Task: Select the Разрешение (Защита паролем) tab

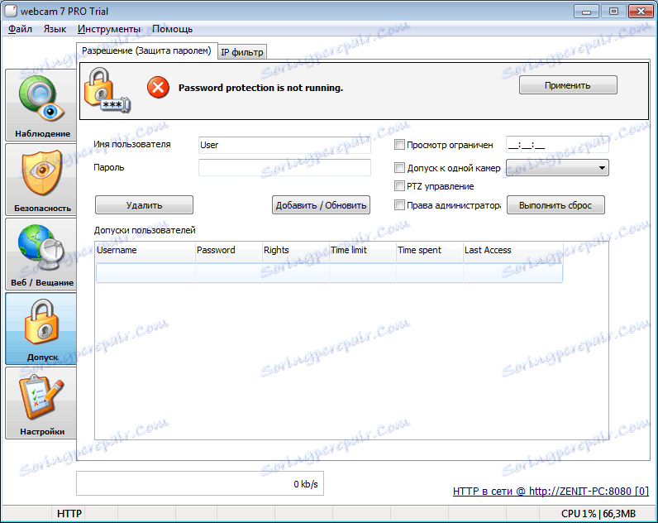Action: coord(146,50)
